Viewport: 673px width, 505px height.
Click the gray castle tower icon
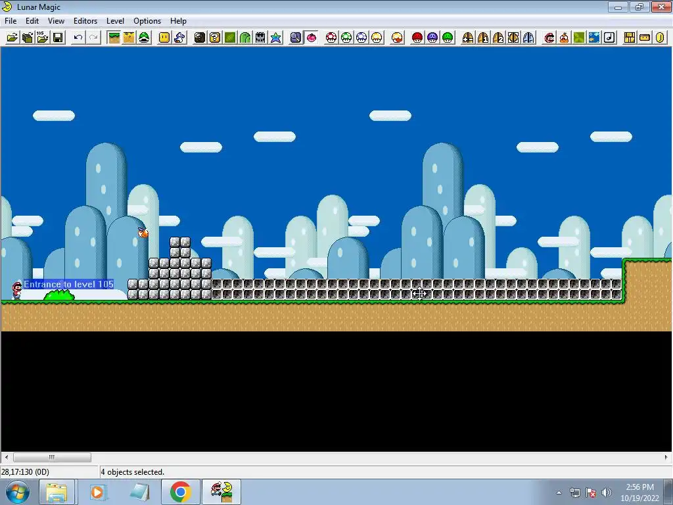pos(260,37)
